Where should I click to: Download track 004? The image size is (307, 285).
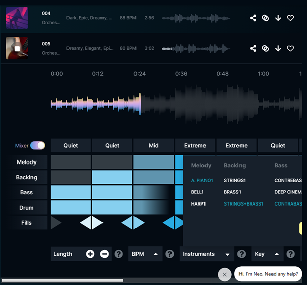tap(278, 18)
